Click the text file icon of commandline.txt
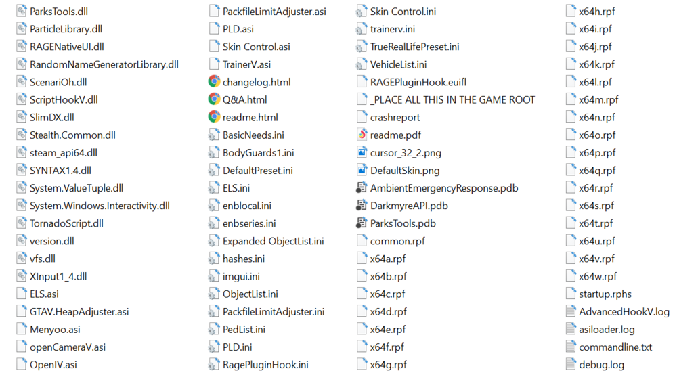 [571, 347]
